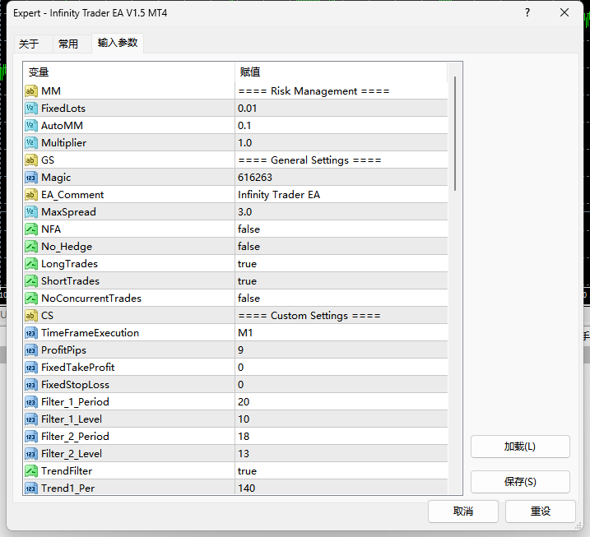Click the vertical scrollbar of parameter list

pyautogui.click(x=455, y=133)
